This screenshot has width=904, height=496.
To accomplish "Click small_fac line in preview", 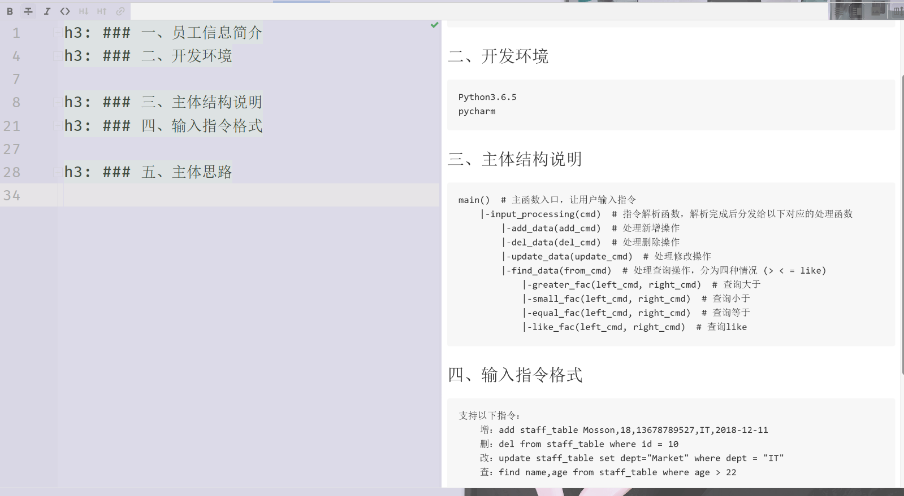I will 637,299.
